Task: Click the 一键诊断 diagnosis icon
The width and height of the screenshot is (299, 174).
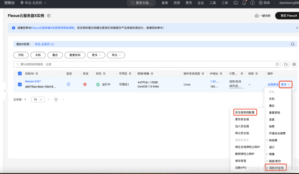Action: 257,16
